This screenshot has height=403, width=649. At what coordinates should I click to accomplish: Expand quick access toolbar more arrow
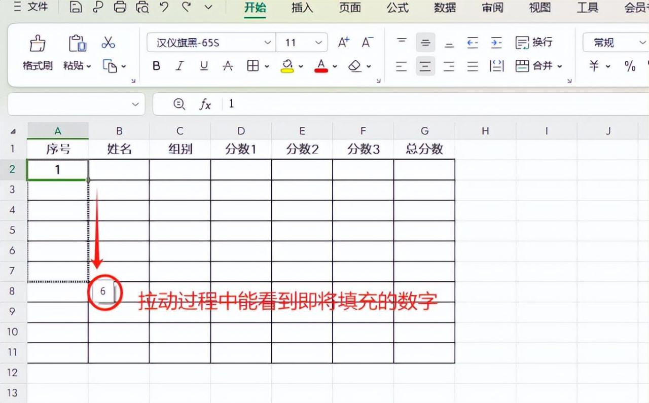coord(208,7)
